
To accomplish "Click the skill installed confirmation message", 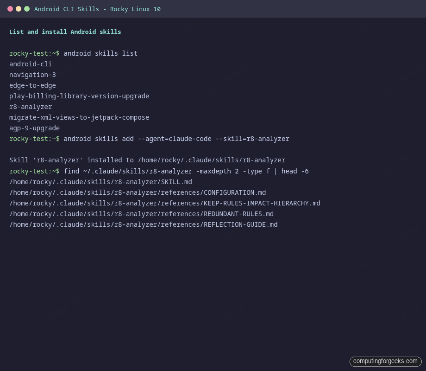I will pyautogui.click(x=147, y=160).
